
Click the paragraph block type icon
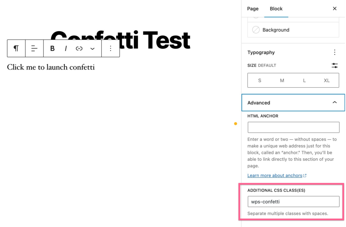[x=16, y=49]
